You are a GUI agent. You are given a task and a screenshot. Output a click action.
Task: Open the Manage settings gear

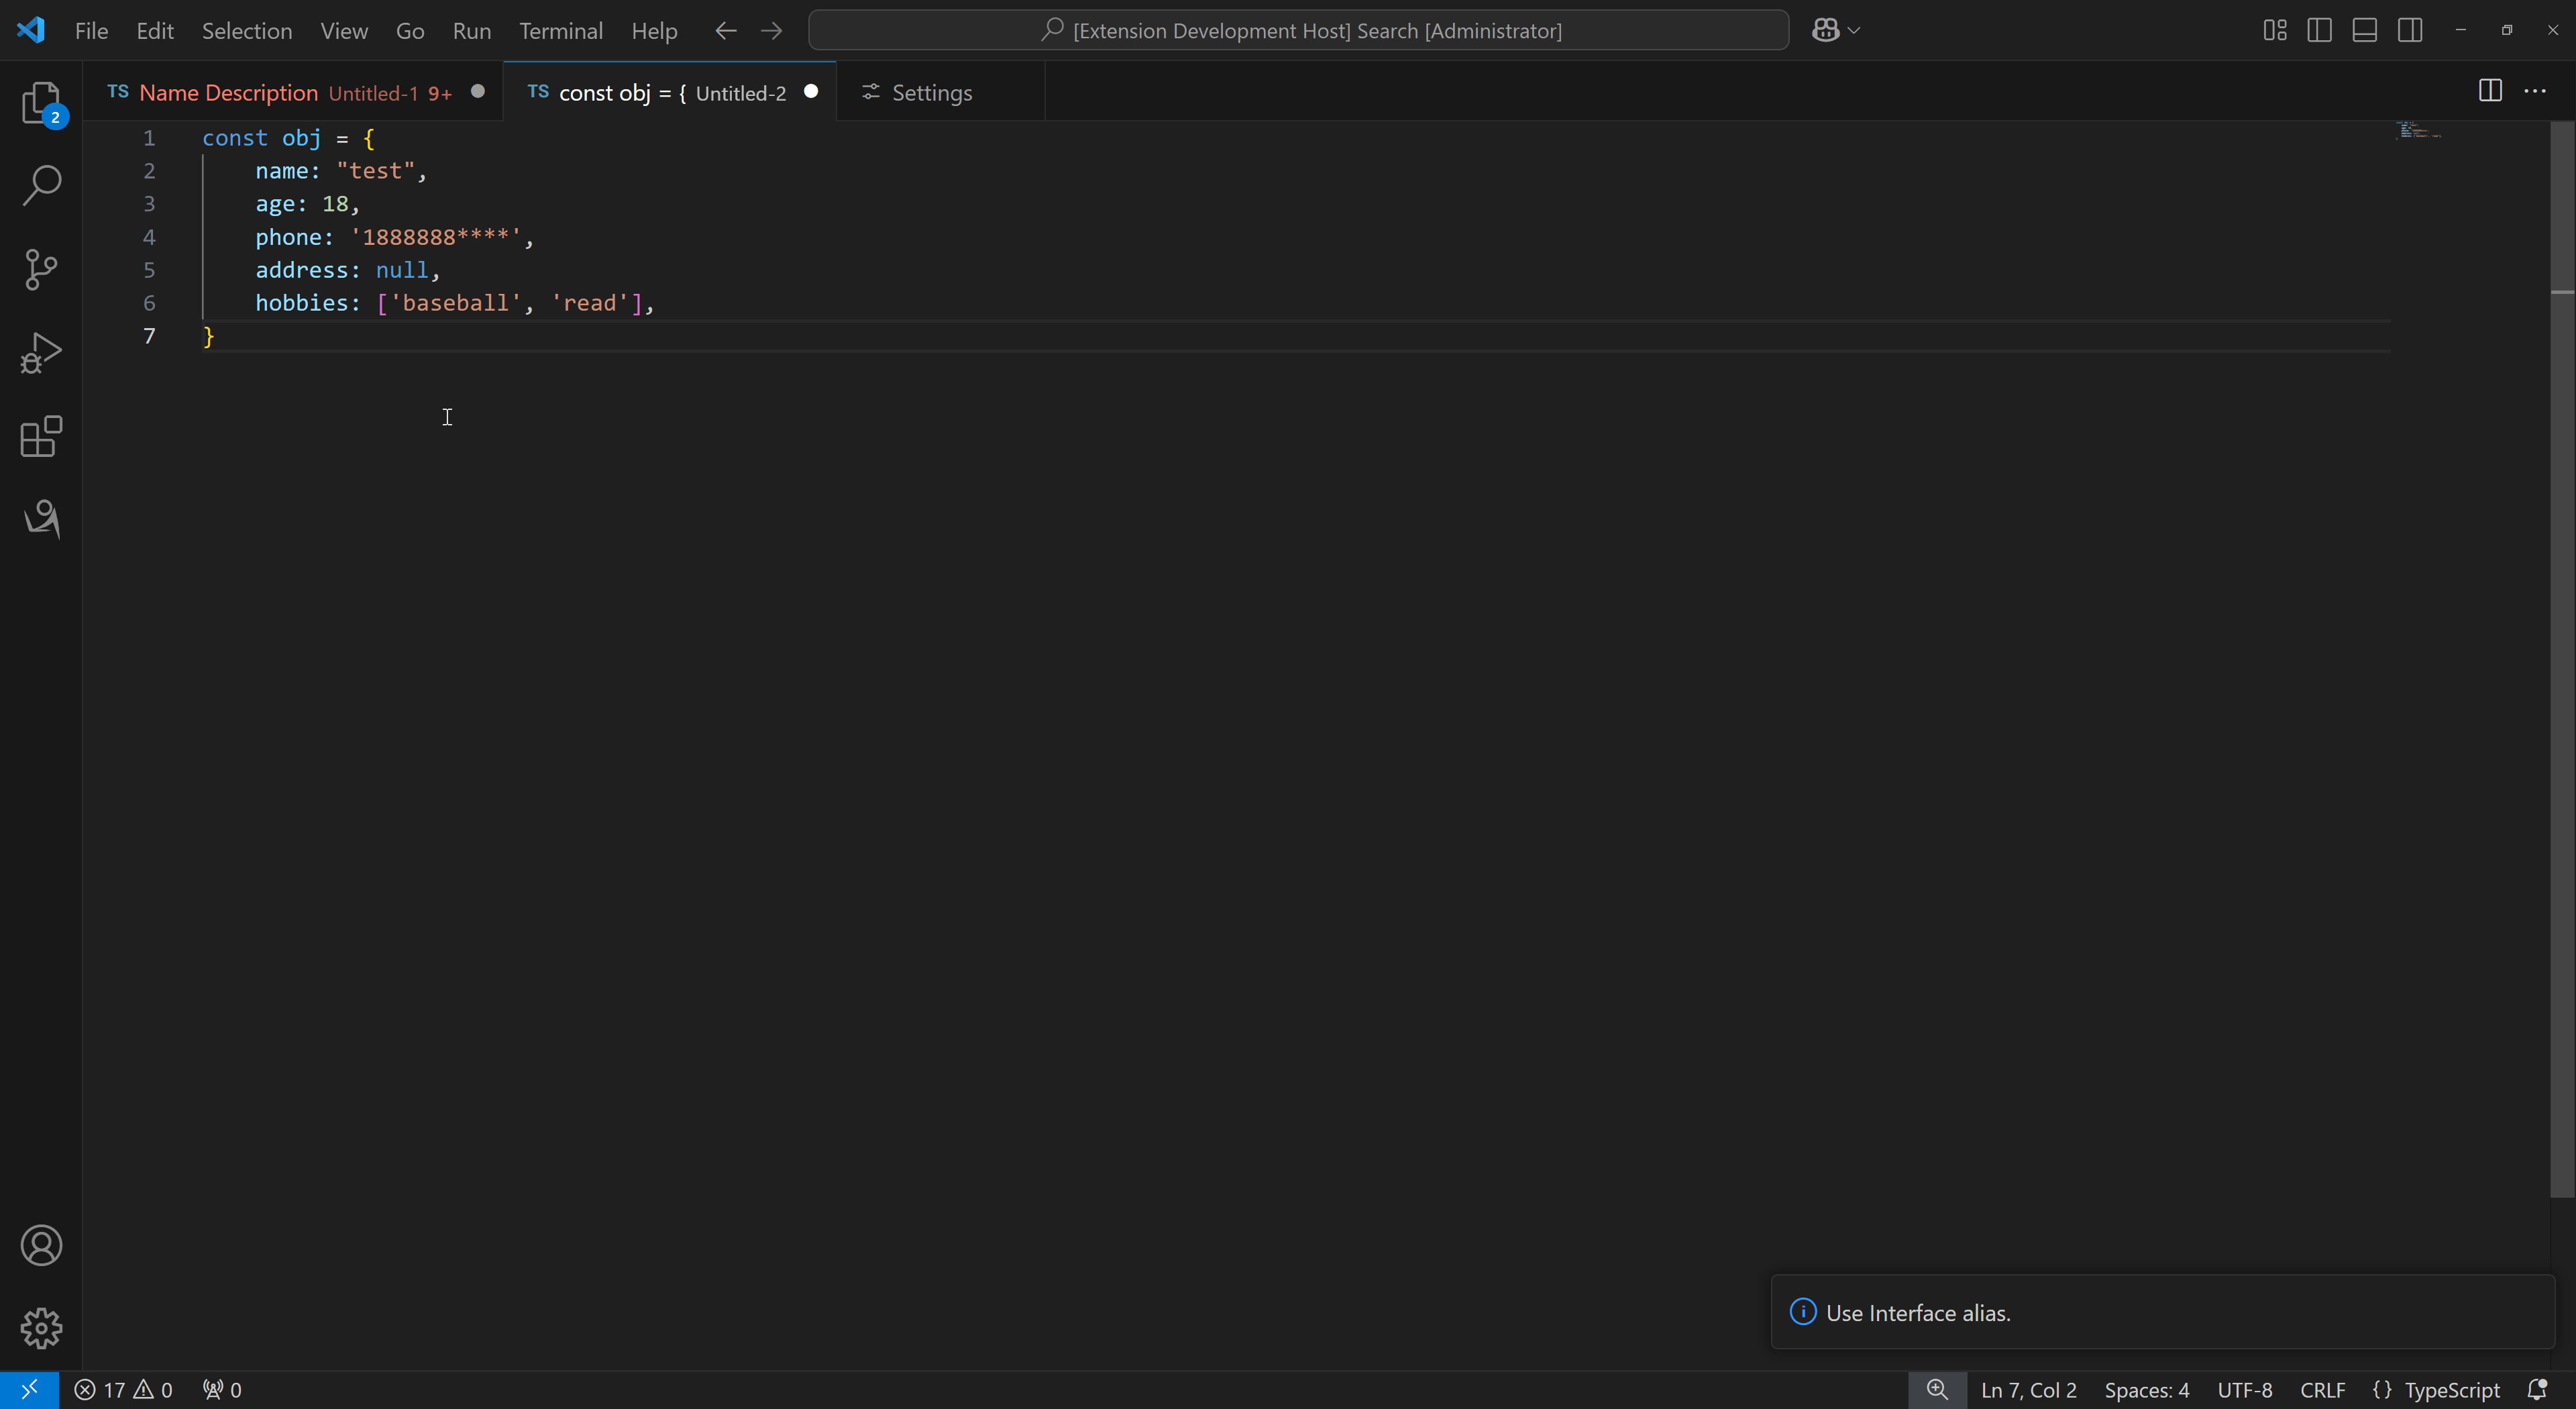[x=41, y=1328]
